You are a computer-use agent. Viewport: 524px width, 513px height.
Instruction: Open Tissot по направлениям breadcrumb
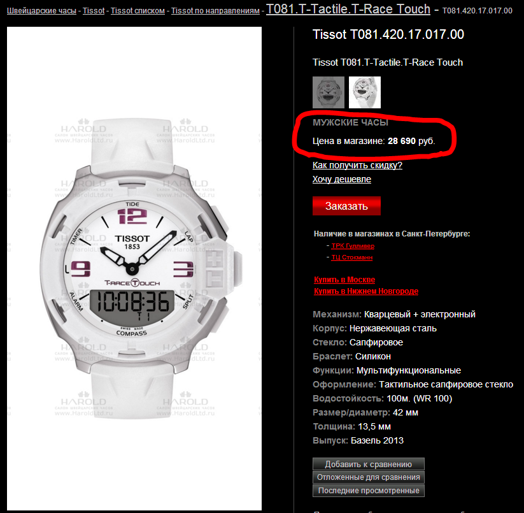[215, 11]
